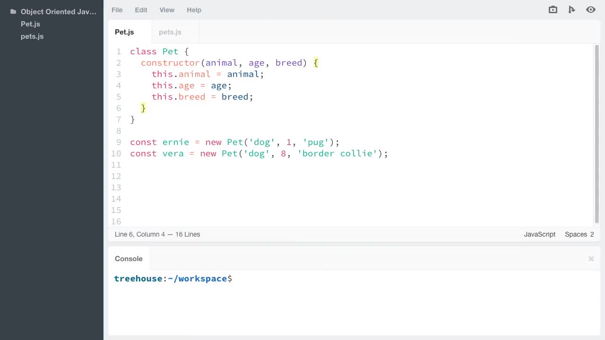The height and width of the screenshot is (340, 605).
Task: Switch to the pets.js editor tab
Action: (170, 32)
